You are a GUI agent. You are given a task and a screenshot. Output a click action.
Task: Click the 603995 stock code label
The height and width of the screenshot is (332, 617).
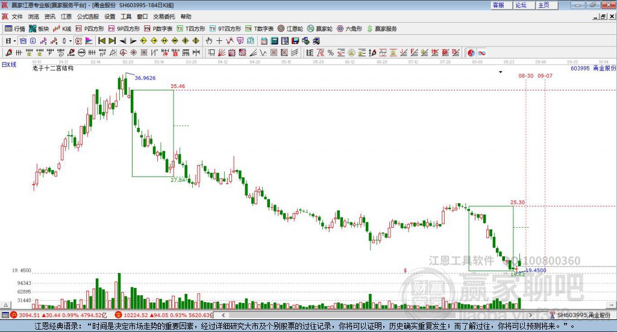580,69
